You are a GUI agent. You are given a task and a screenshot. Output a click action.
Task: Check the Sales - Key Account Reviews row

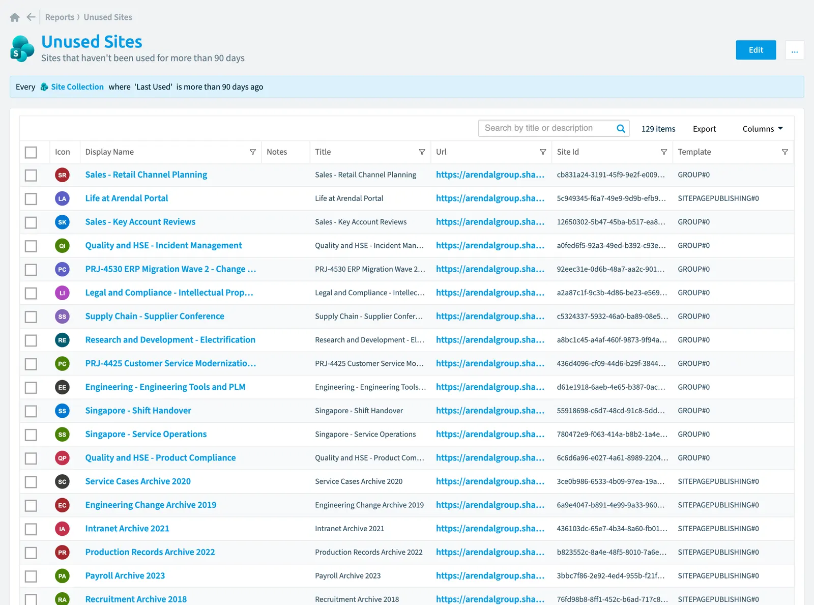[31, 222]
